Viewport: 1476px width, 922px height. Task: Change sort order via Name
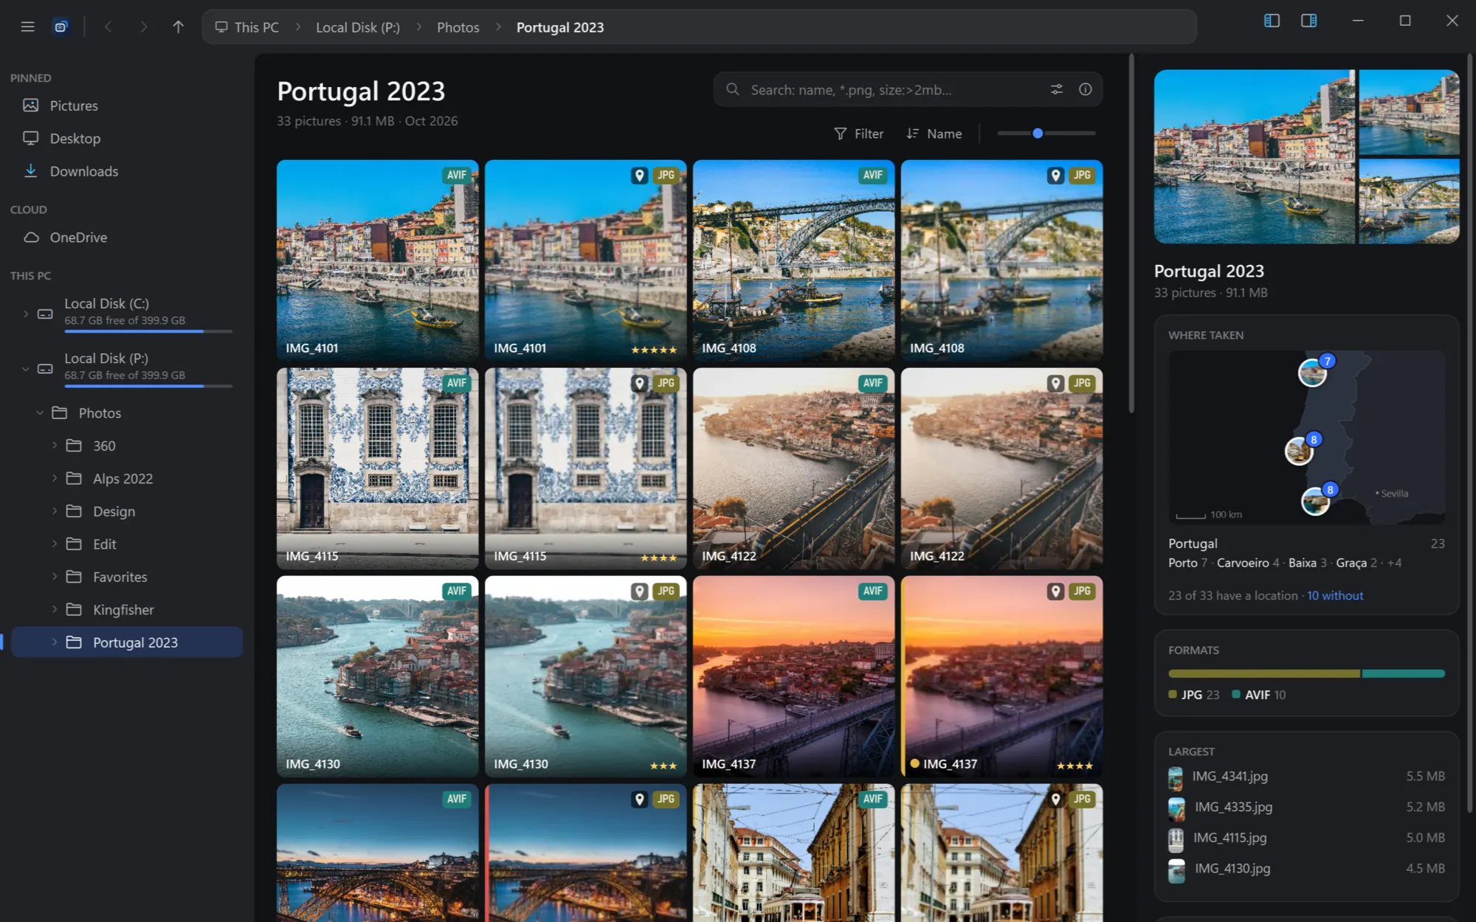click(934, 134)
